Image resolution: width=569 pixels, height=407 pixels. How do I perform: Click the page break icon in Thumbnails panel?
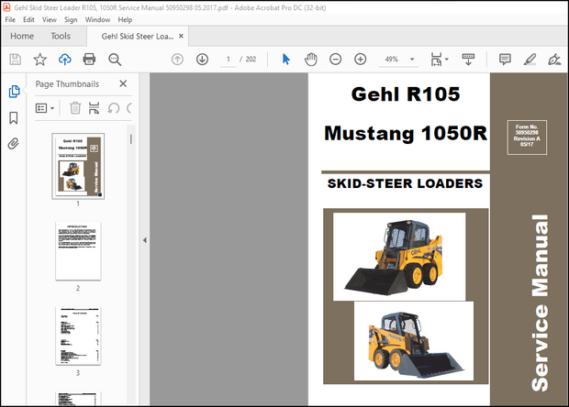pos(94,108)
